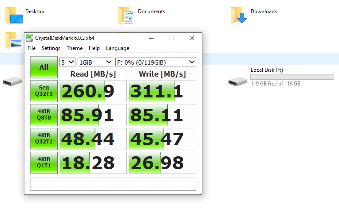Click the Downloads folder label
Image resolution: width=339 pixels, height=209 pixels.
[264, 12]
